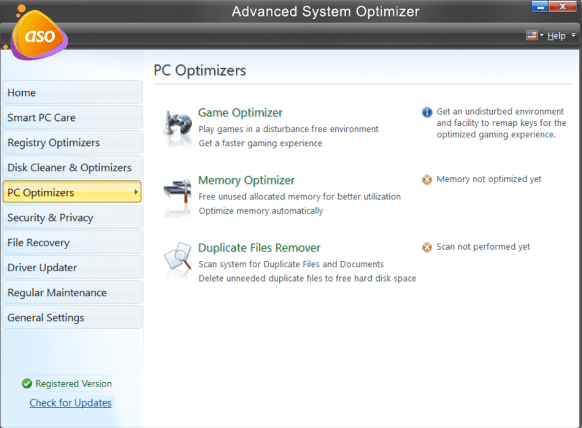Click 'Optimize memory automatically' text
This screenshot has width=582, height=428.
coord(260,211)
